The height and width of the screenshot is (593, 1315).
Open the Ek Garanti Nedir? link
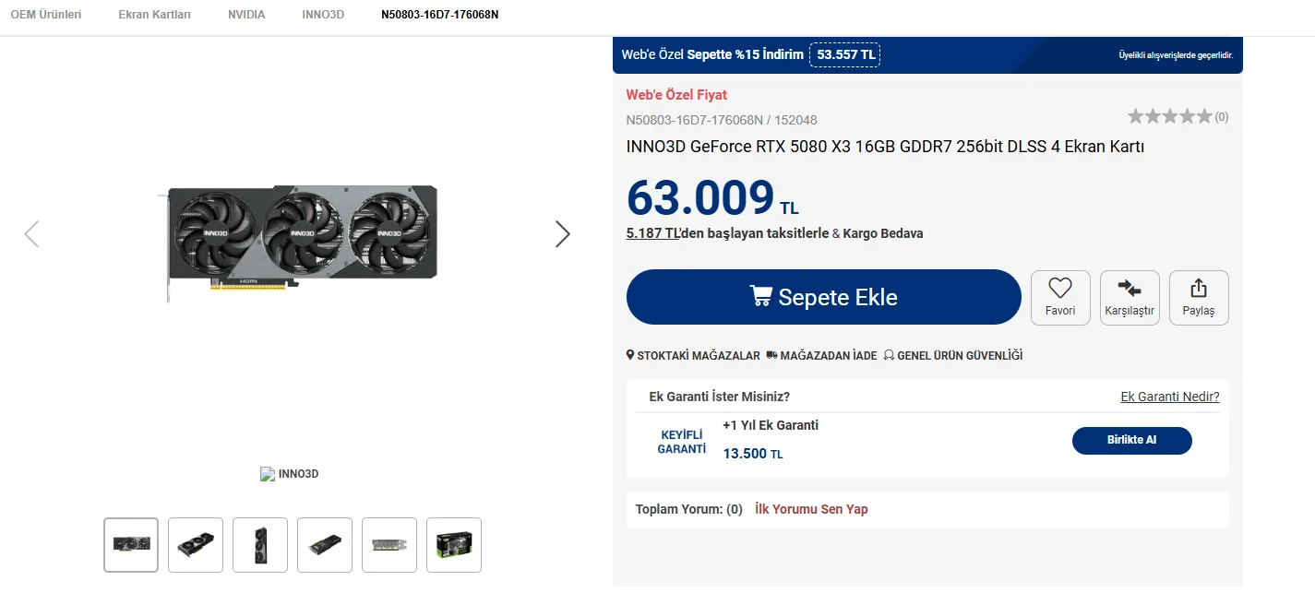[1169, 397]
